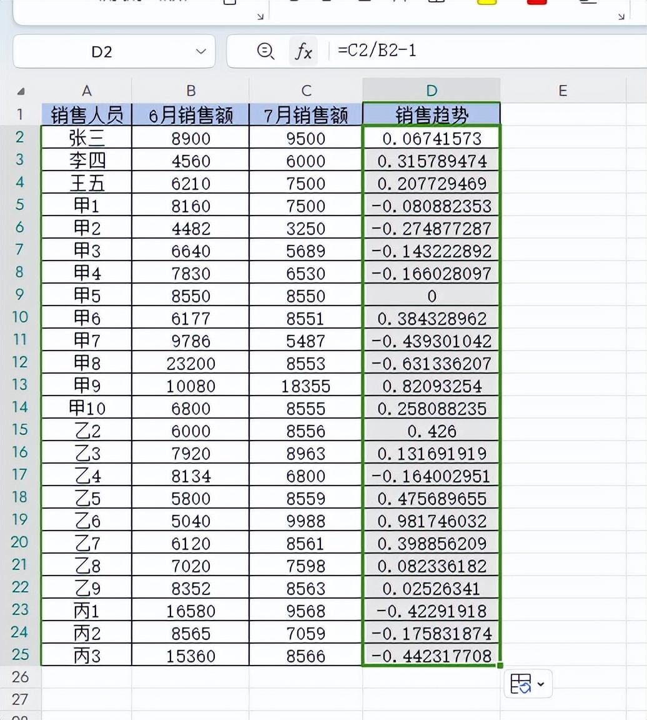Open the ribbon group dialog launcher at left
The width and height of the screenshot is (647, 720).
click(x=260, y=16)
